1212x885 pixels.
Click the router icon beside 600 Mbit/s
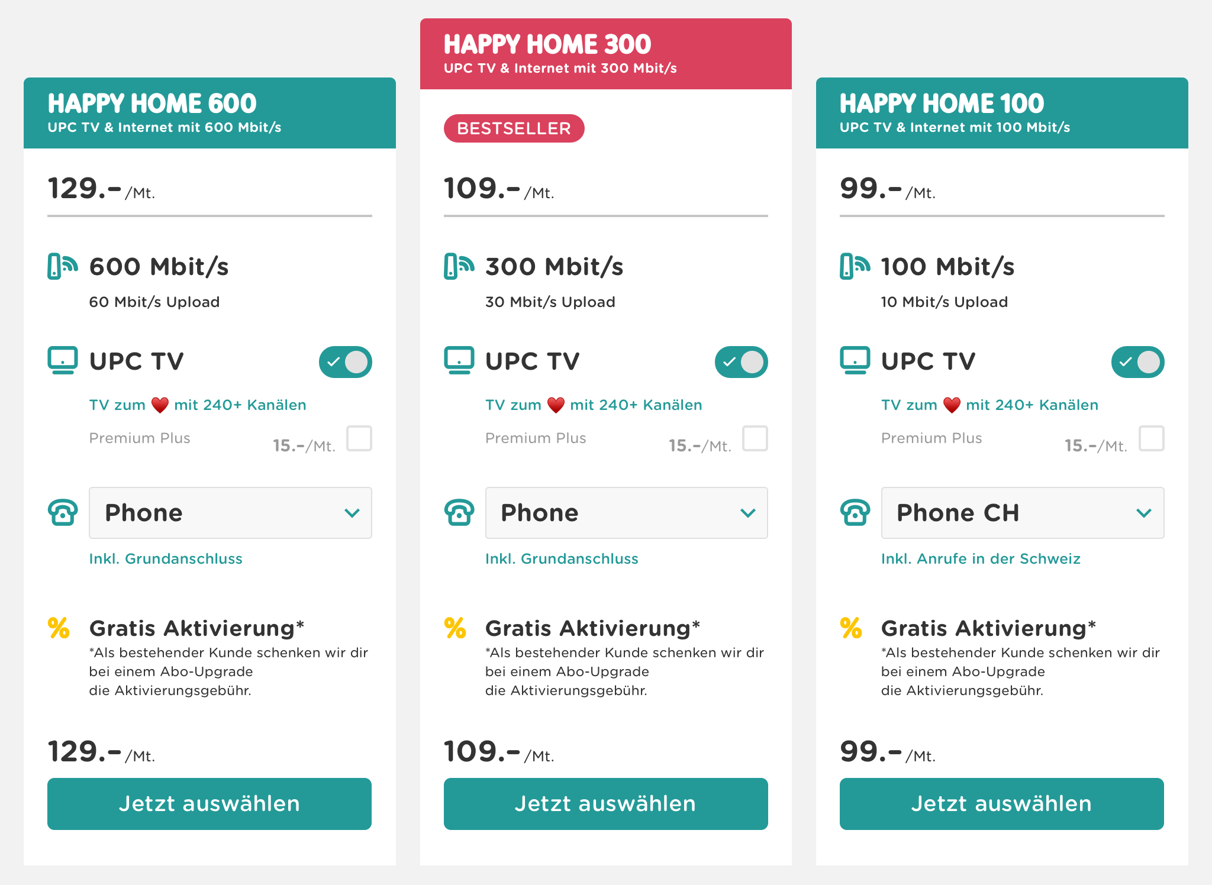[62, 266]
